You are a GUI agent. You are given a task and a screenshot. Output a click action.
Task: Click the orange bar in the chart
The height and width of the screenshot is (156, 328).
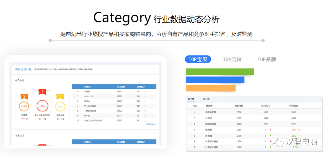210,88
